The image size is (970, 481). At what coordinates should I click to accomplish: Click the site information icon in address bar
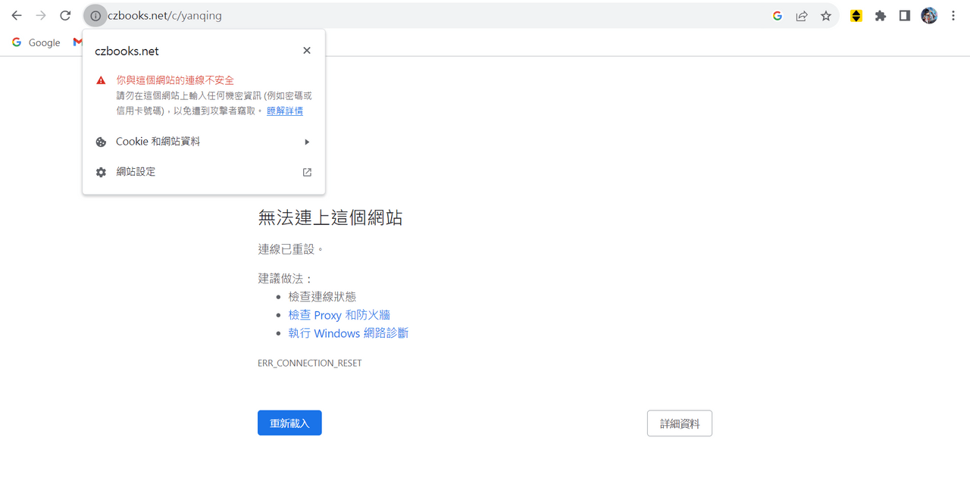pos(95,15)
